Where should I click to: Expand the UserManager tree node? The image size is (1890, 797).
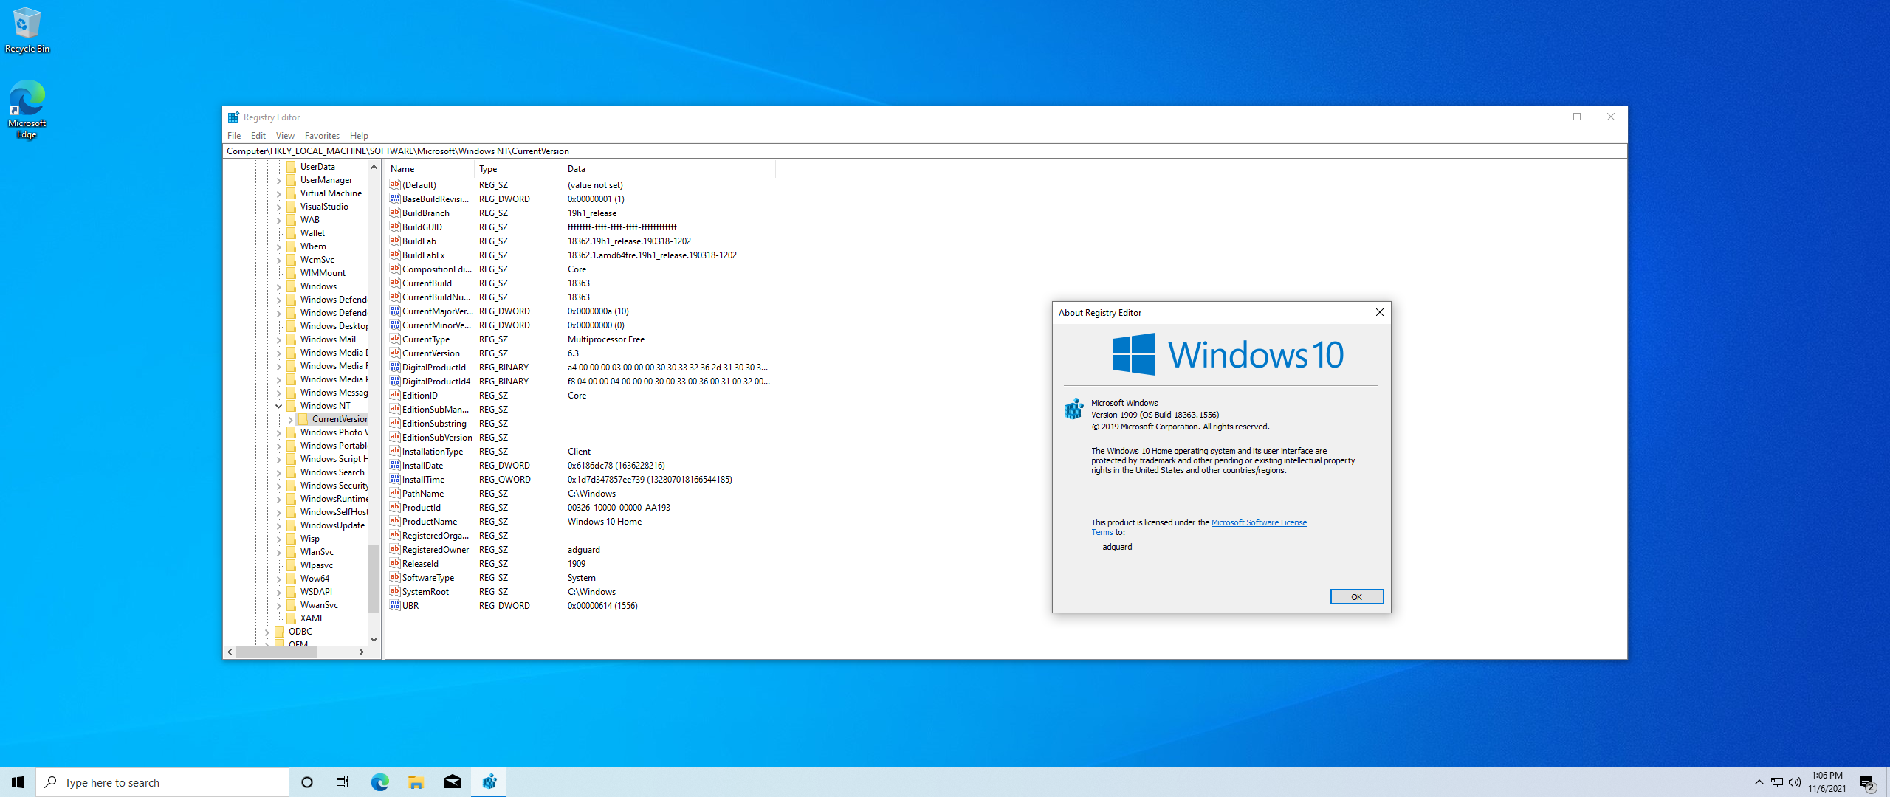click(x=278, y=180)
